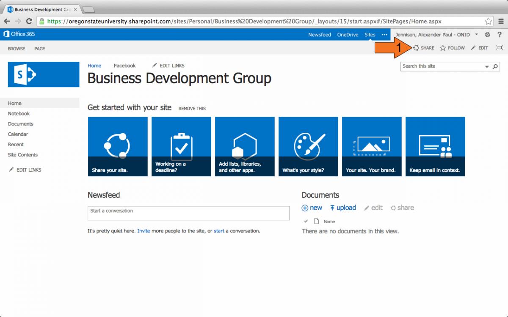Open the What's your style tile
This screenshot has width=508, height=317.
tap(308, 146)
